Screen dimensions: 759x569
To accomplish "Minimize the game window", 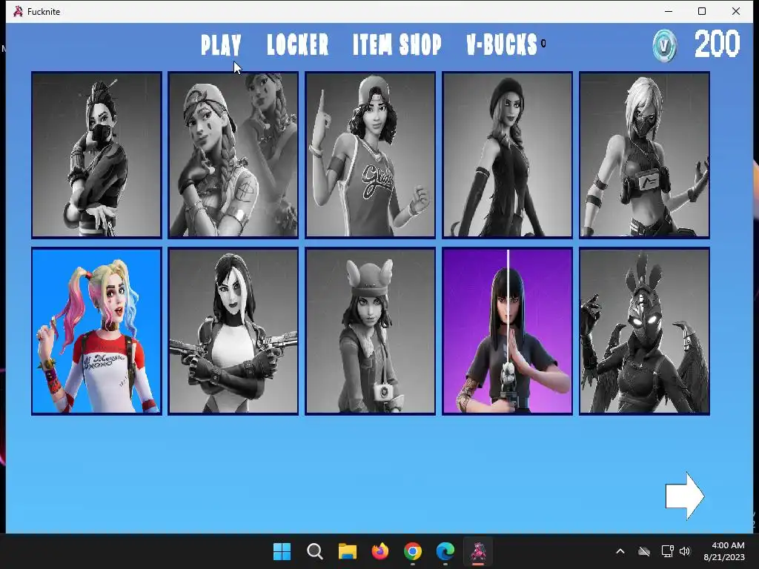I will pyautogui.click(x=669, y=11).
